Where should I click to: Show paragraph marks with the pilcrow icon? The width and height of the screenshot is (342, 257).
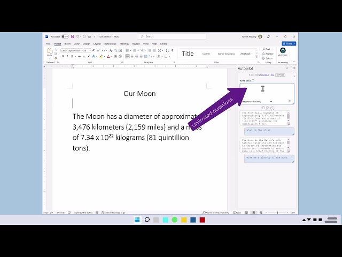172,50
